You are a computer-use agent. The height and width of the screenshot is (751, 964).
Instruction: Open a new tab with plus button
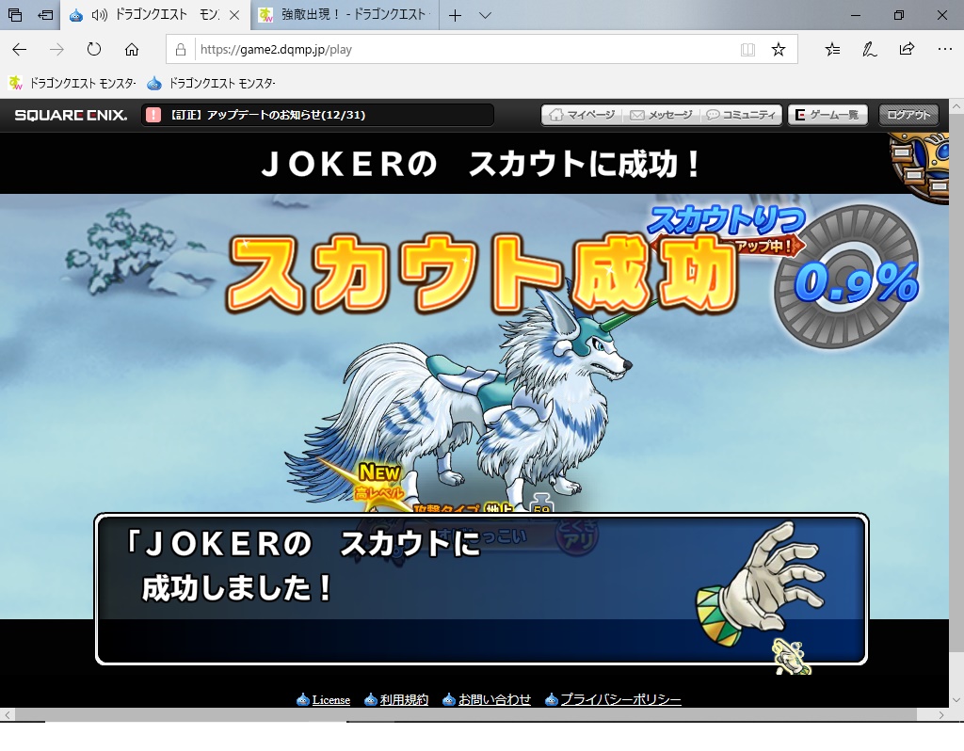click(455, 16)
